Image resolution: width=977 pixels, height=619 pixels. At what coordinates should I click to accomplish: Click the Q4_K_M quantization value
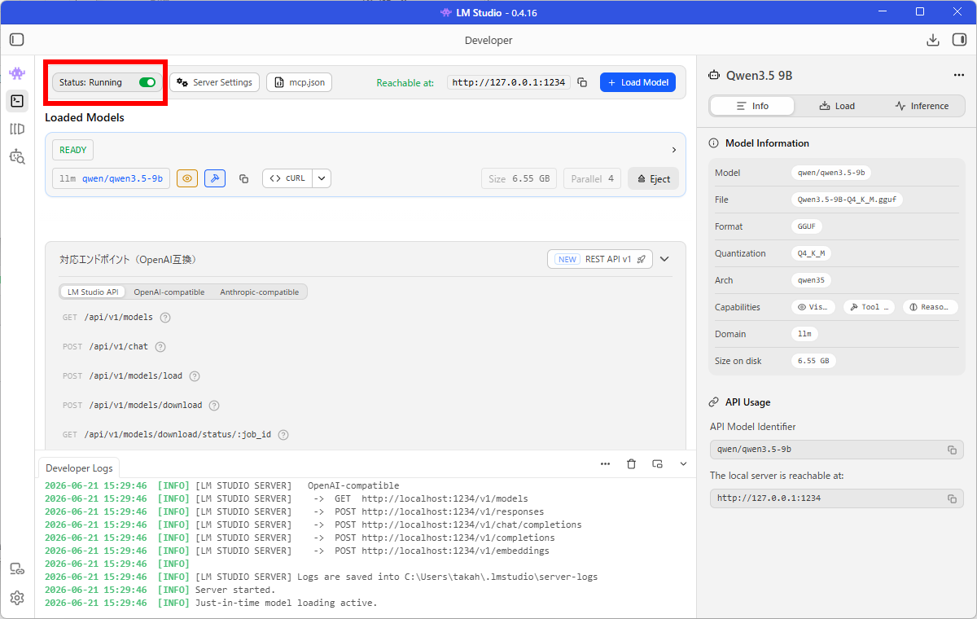(x=811, y=253)
